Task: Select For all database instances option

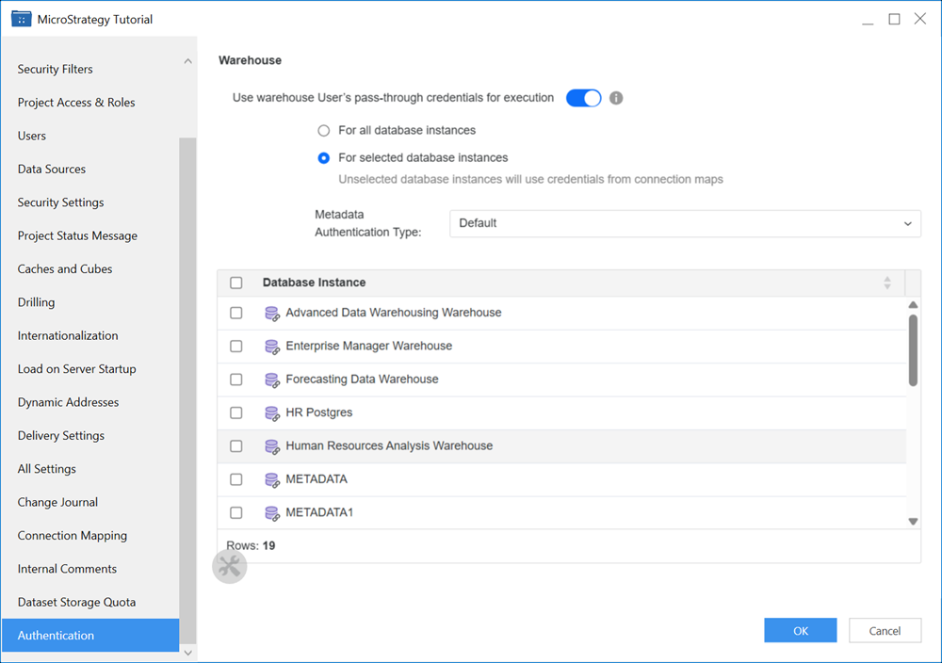Action: [324, 130]
